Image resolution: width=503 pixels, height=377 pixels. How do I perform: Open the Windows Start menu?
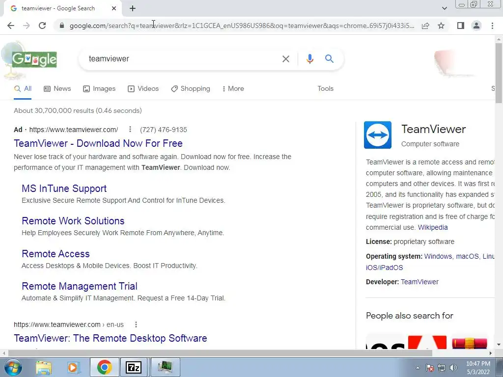pos(13,367)
